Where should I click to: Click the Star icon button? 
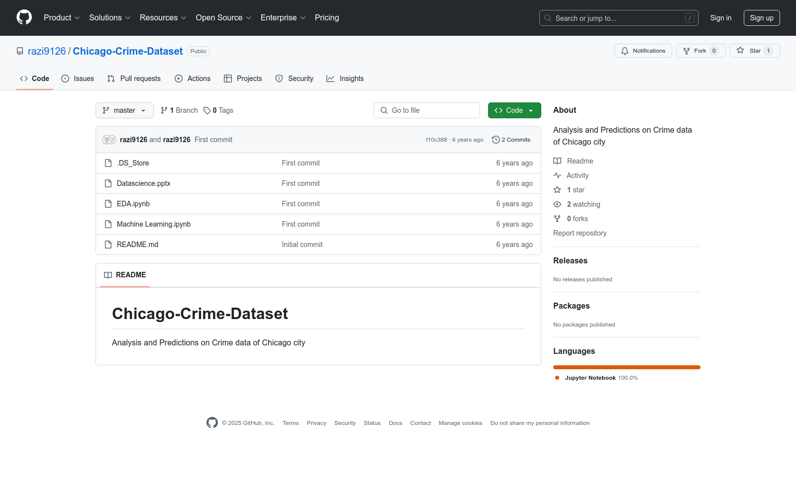click(x=740, y=51)
